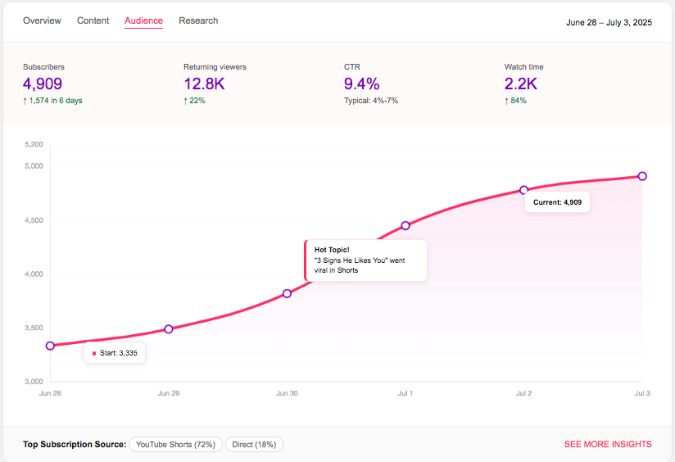Open the SEE MORE INSIGHTS link
Viewport: 675px width, 462px height.
coord(608,444)
